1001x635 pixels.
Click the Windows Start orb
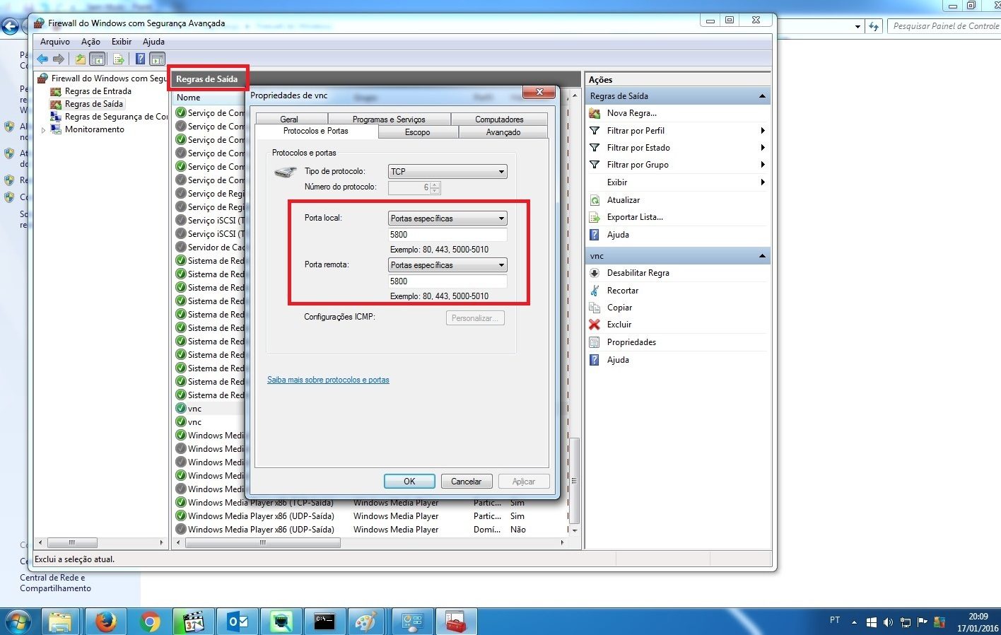click(19, 622)
